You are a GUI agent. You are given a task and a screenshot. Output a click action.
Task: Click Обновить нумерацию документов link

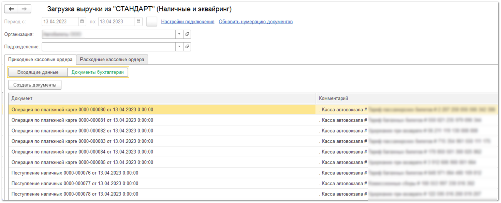(255, 22)
